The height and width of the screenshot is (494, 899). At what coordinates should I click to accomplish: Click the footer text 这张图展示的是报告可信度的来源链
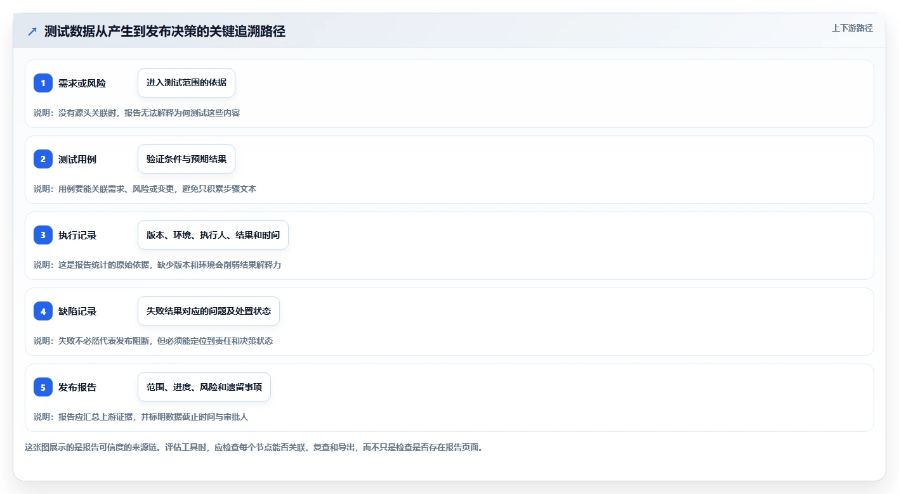click(x=255, y=447)
